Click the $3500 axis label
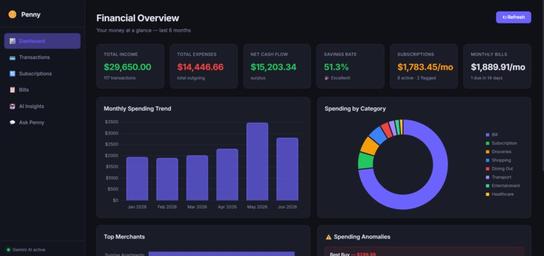 tap(111, 122)
